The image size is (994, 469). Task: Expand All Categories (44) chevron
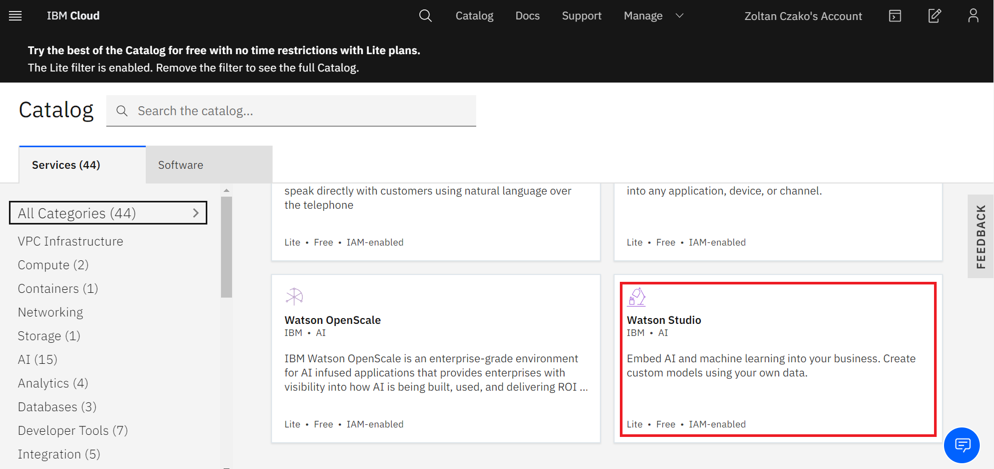click(x=196, y=213)
